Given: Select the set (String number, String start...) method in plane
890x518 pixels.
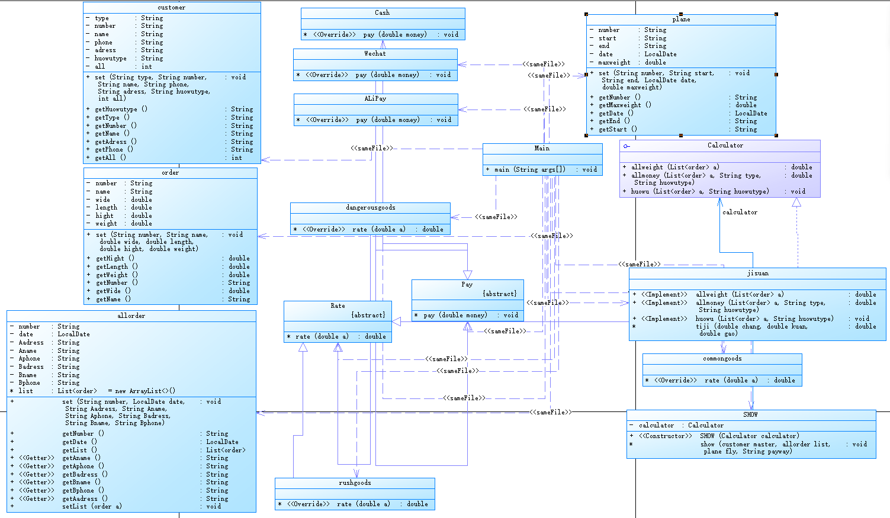Looking at the screenshot, I should tap(670, 80).
